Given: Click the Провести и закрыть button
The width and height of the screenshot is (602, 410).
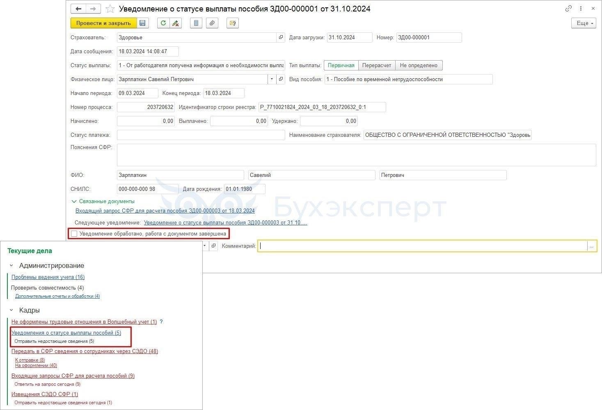Looking at the screenshot, I should [103, 23].
